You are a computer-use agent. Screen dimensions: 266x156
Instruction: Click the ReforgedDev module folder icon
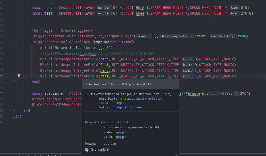coord(87,149)
